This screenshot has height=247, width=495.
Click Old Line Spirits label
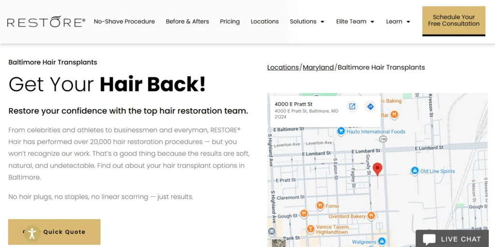pyautogui.click(x=437, y=171)
